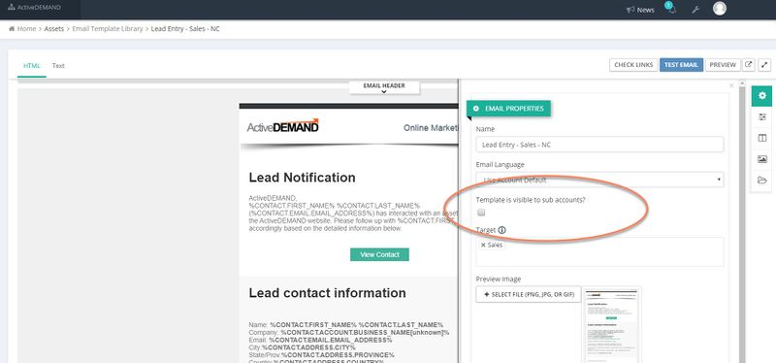776x363 pixels.
Task: Click the Lead Notification heading
Action: pyautogui.click(x=302, y=178)
